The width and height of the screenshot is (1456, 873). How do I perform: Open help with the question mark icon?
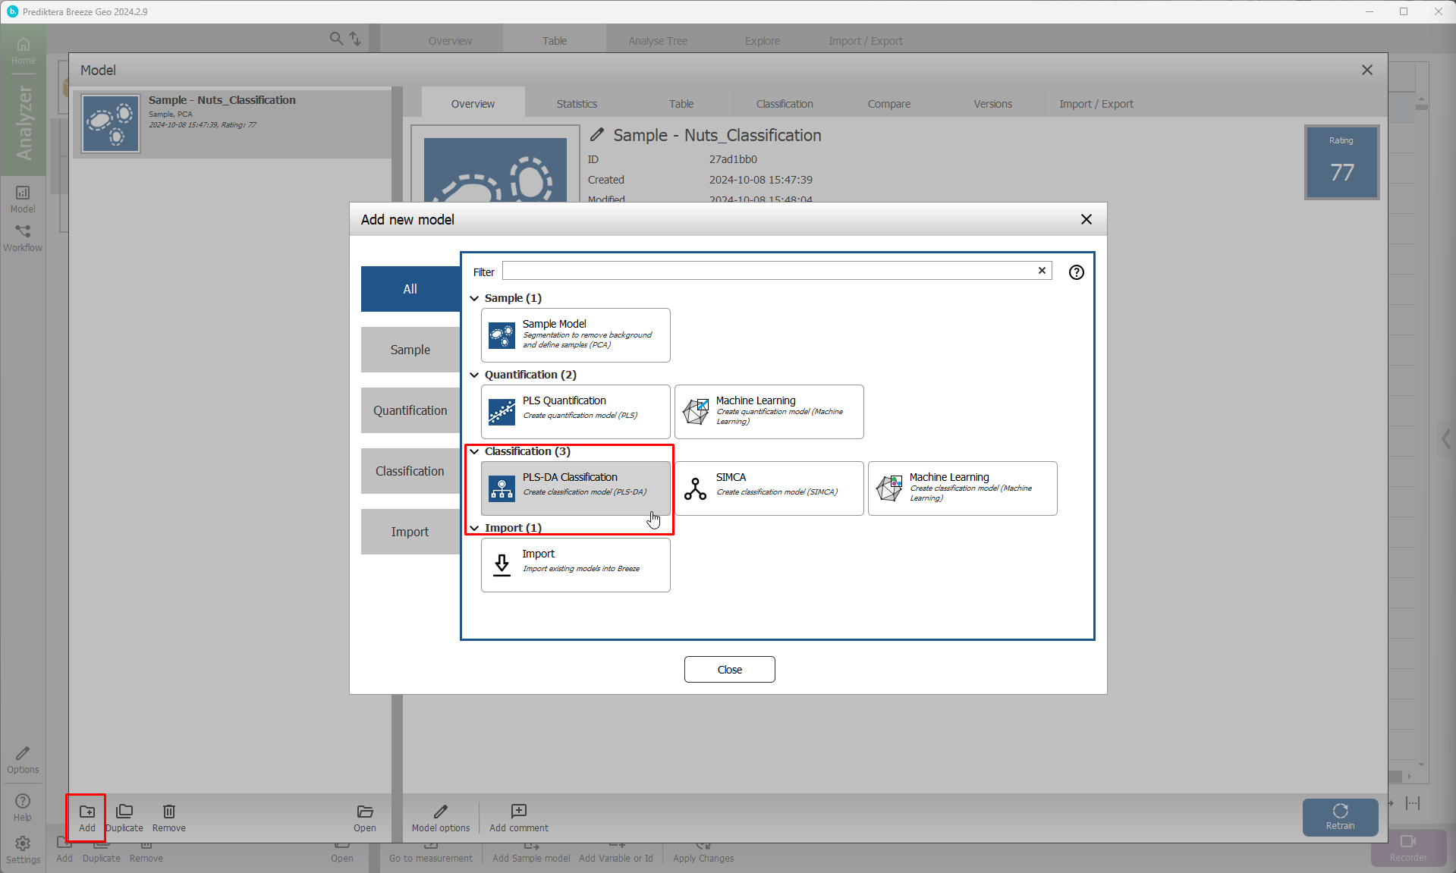[1076, 272]
